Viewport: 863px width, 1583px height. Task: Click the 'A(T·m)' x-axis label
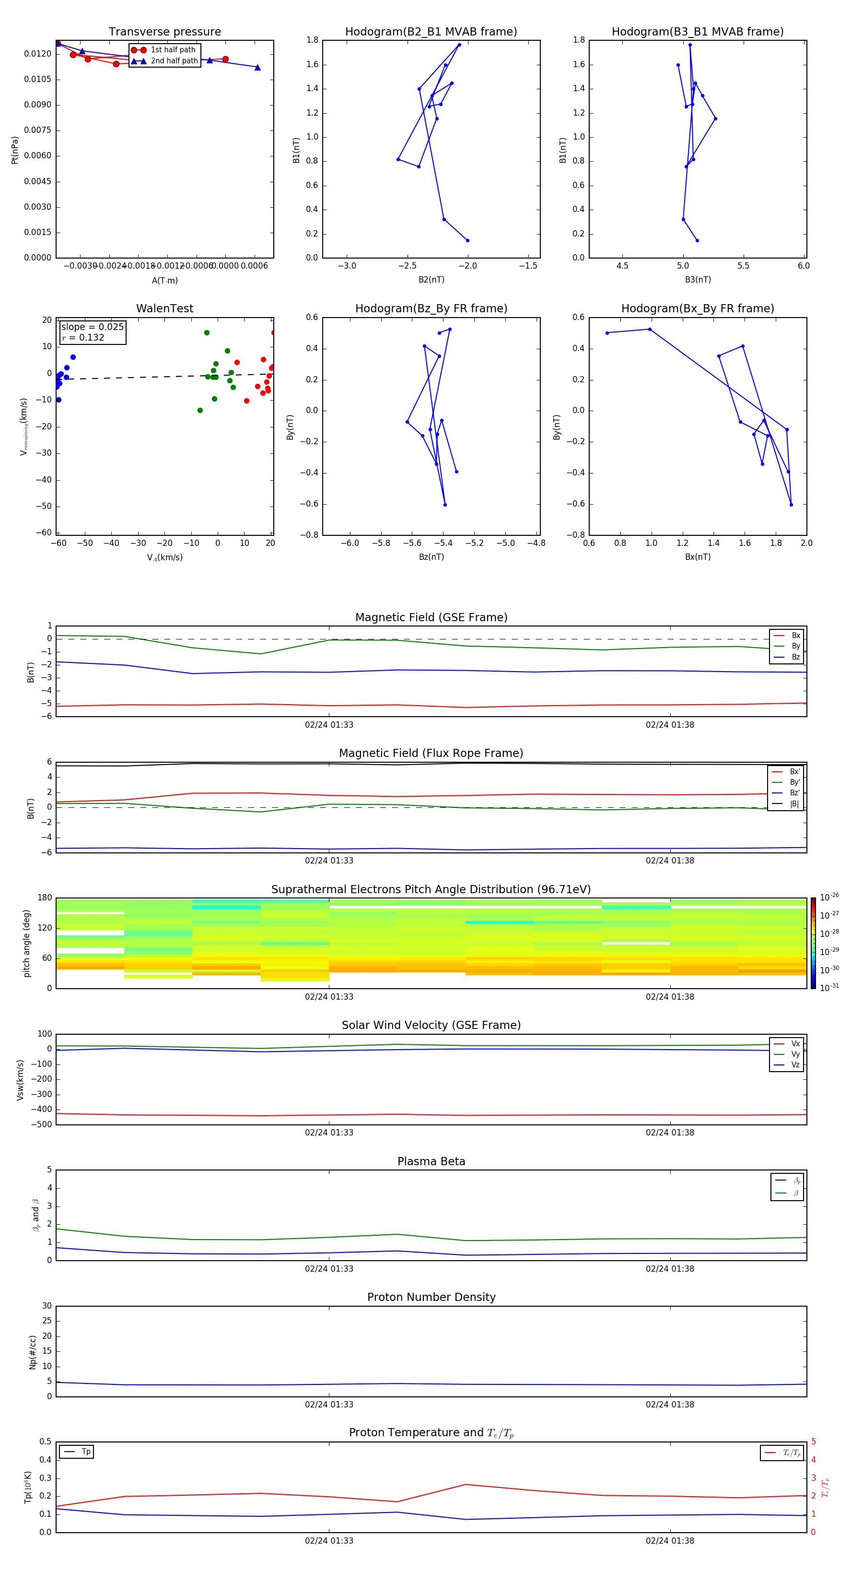[x=164, y=280]
